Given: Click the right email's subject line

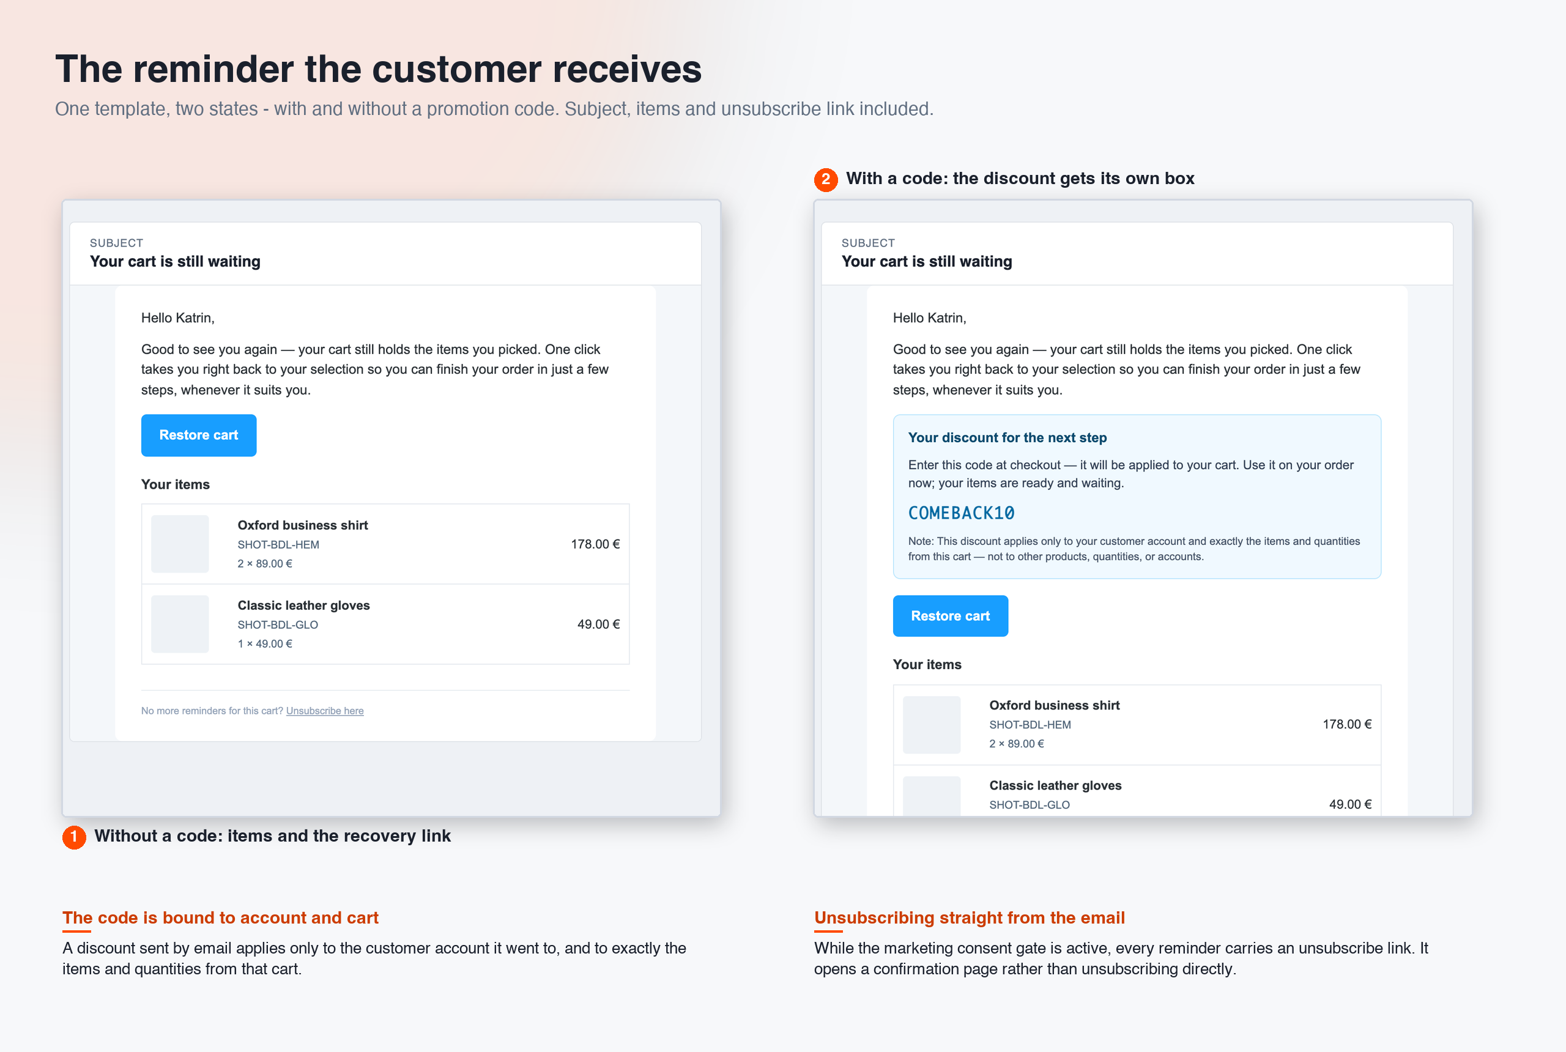Looking at the screenshot, I should (927, 262).
